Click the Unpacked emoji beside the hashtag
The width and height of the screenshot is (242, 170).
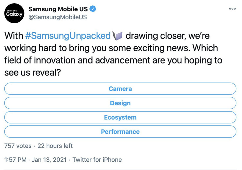(x=117, y=36)
